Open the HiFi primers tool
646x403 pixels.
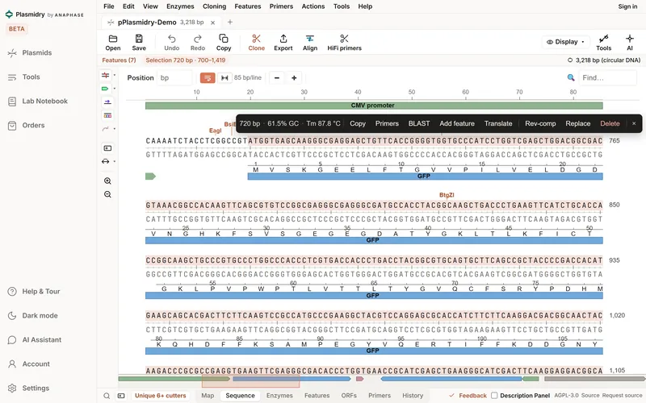pyautogui.click(x=345, y=43)
